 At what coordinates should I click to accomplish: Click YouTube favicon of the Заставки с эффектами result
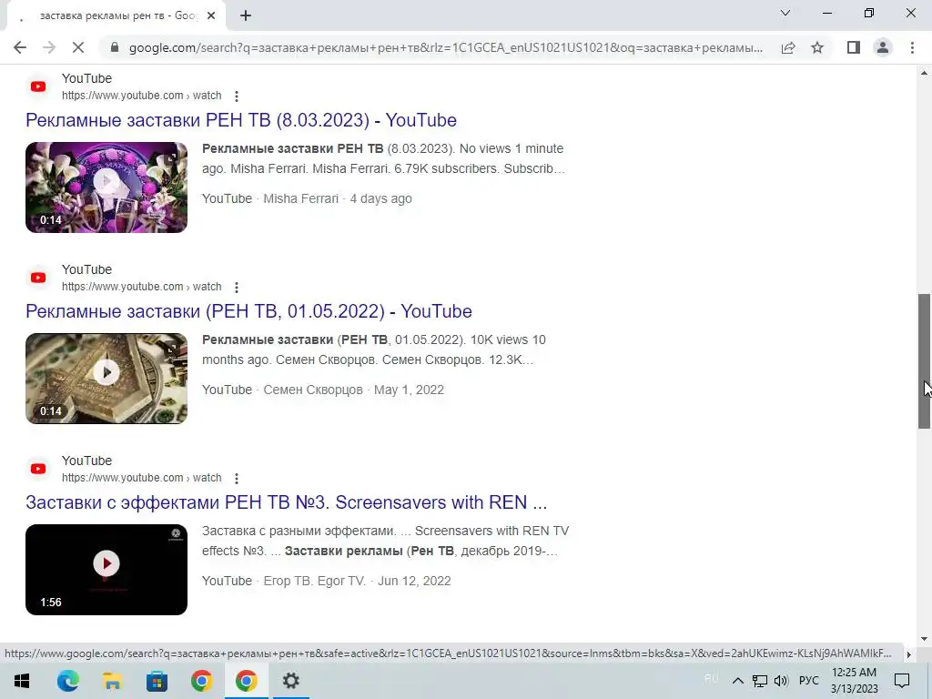pyautogui.click(x=38, y=469)
